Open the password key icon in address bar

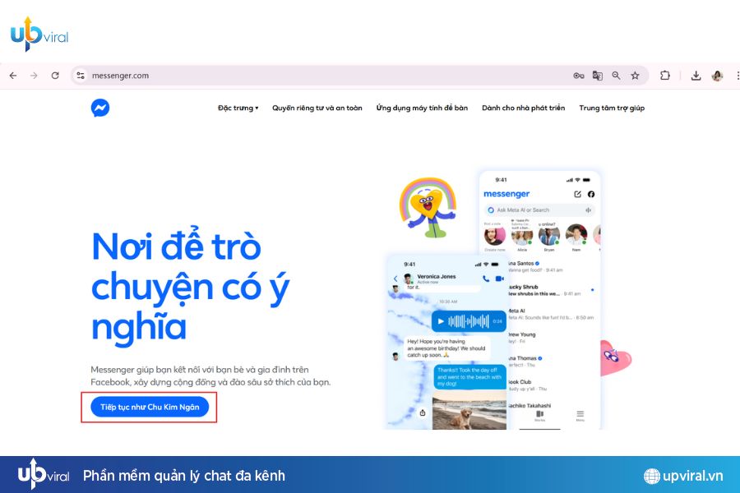click(x=579, y=76)
